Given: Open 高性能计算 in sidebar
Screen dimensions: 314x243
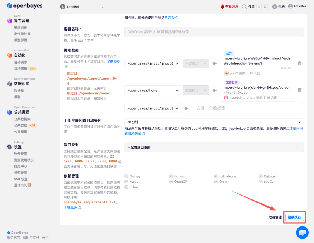Looking at the screenshot, I should (22, 34).
